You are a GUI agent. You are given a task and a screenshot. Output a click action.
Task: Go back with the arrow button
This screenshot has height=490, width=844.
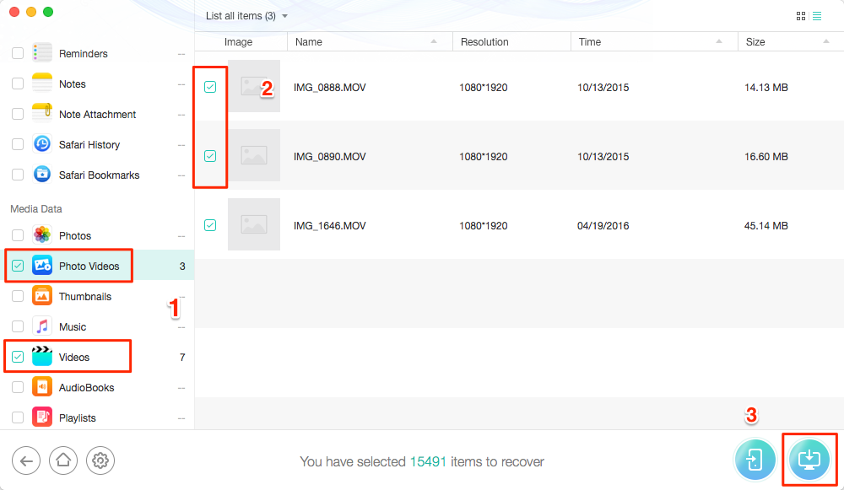26,460
